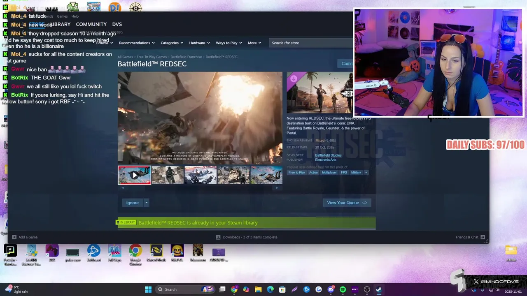The image size is (527, 296).
Task: Open Spotify from the taskbar
Action: (x=343, y=289)
